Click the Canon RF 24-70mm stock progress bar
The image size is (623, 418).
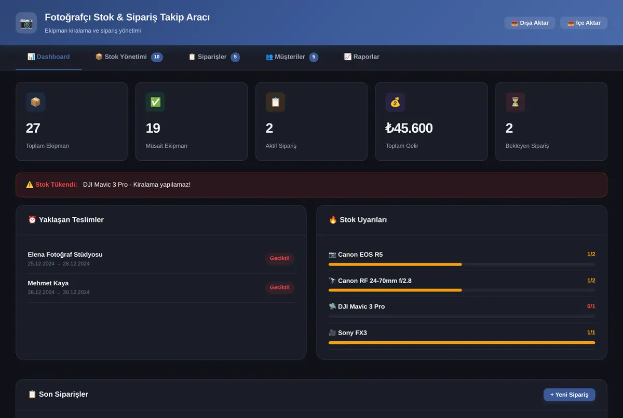462,290
